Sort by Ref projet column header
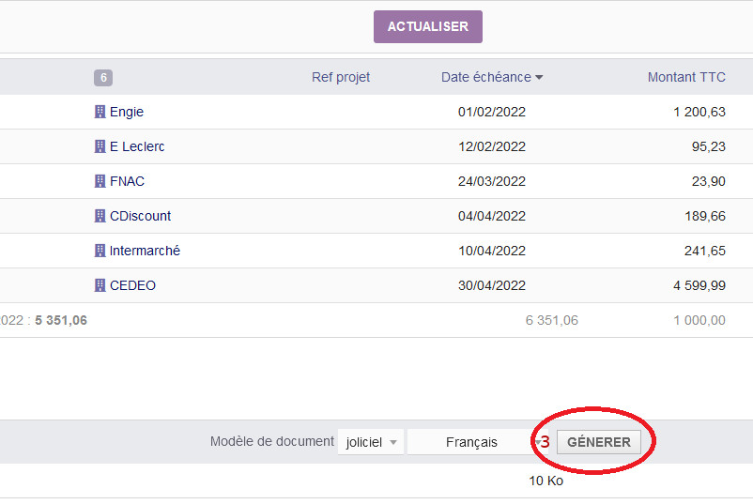Viewport: 753px width, 504px height. (341, 77)
